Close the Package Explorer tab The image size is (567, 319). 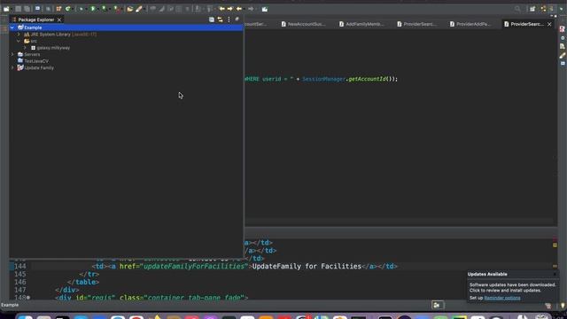pyautogui.click(x=59, y=19)
